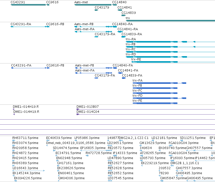Open the RH72728.5prime EST
The width and height of the screenshot is (215, 182).
(87, 156)
